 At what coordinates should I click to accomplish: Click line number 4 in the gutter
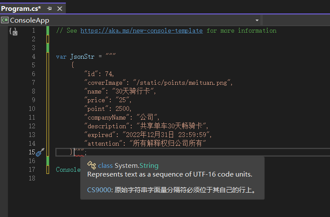(x=34, y=57)
